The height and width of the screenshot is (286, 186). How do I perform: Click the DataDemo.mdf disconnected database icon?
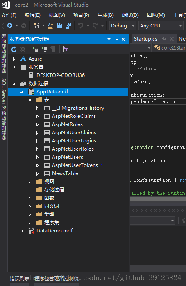31,231
